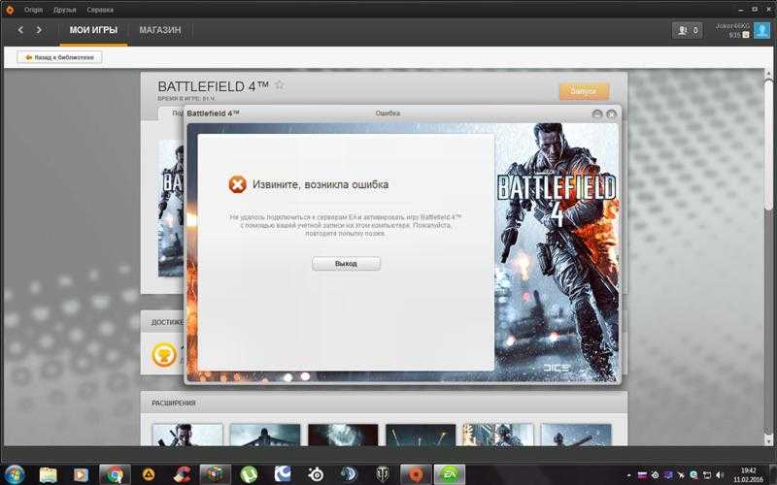Open CCleaner taskbar icon
The image size is (777, 485).
coord(182,474)
